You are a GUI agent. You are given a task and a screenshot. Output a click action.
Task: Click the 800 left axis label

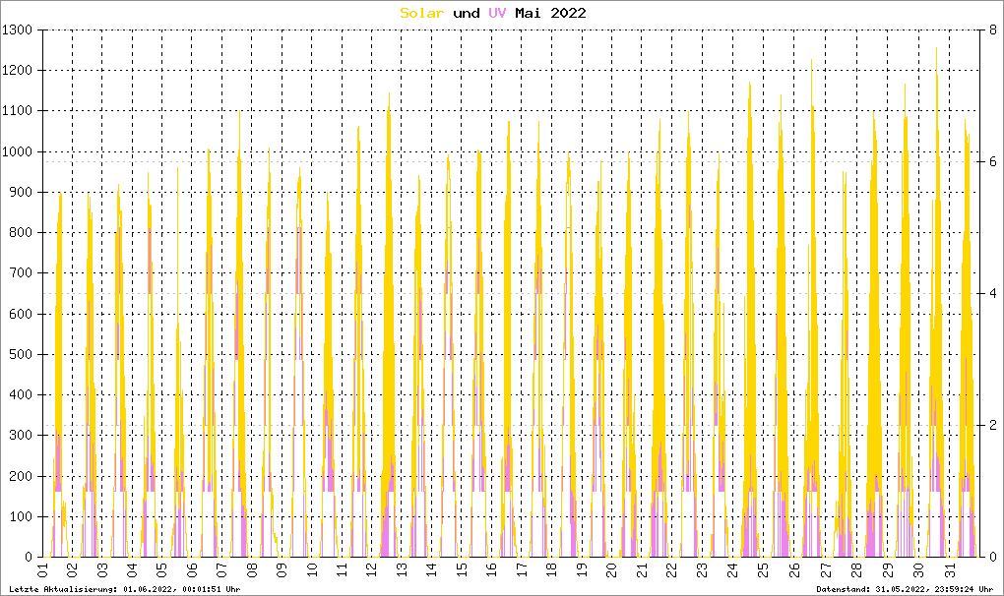21,233
